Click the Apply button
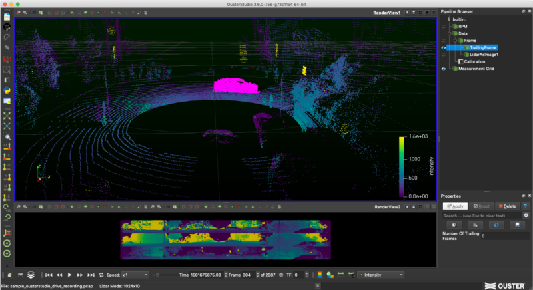 [455, 206]
